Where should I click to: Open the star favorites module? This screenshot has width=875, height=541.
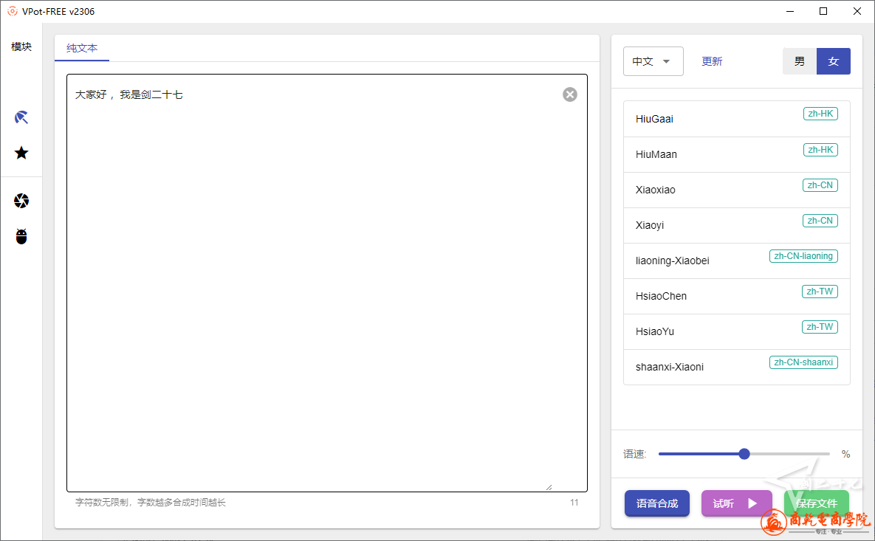click(21, 153)
